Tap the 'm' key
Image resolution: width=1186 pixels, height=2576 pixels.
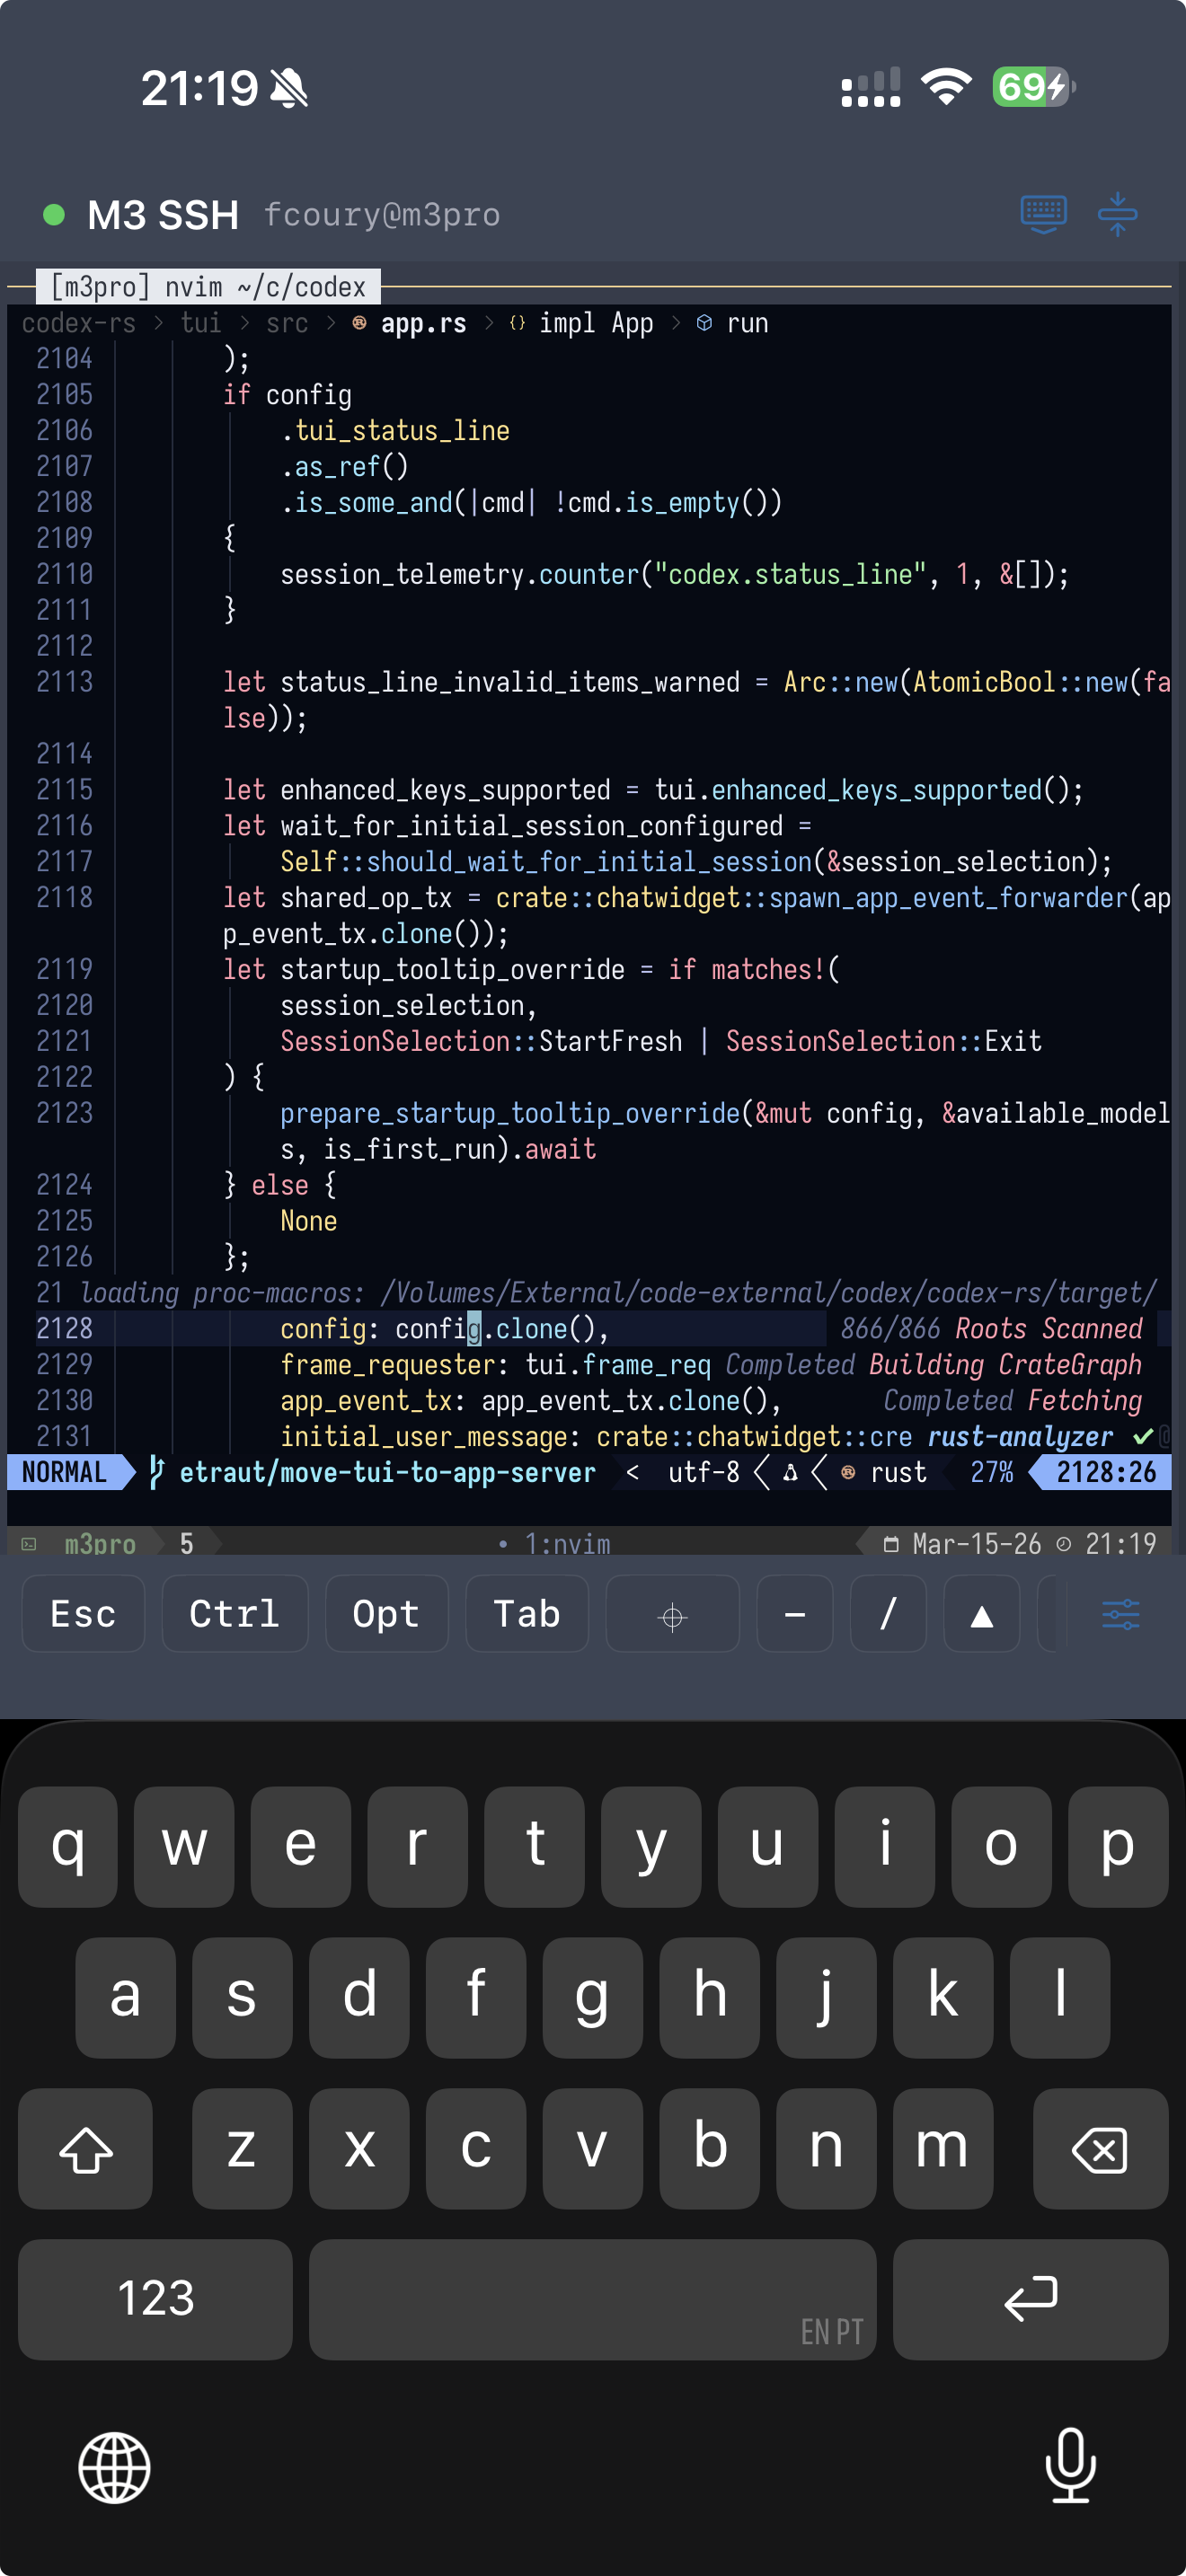click(x=942, y=2148)
